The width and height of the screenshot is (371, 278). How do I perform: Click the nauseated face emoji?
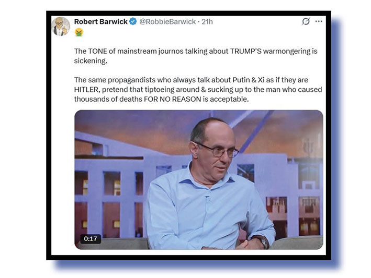coord(79,32)
